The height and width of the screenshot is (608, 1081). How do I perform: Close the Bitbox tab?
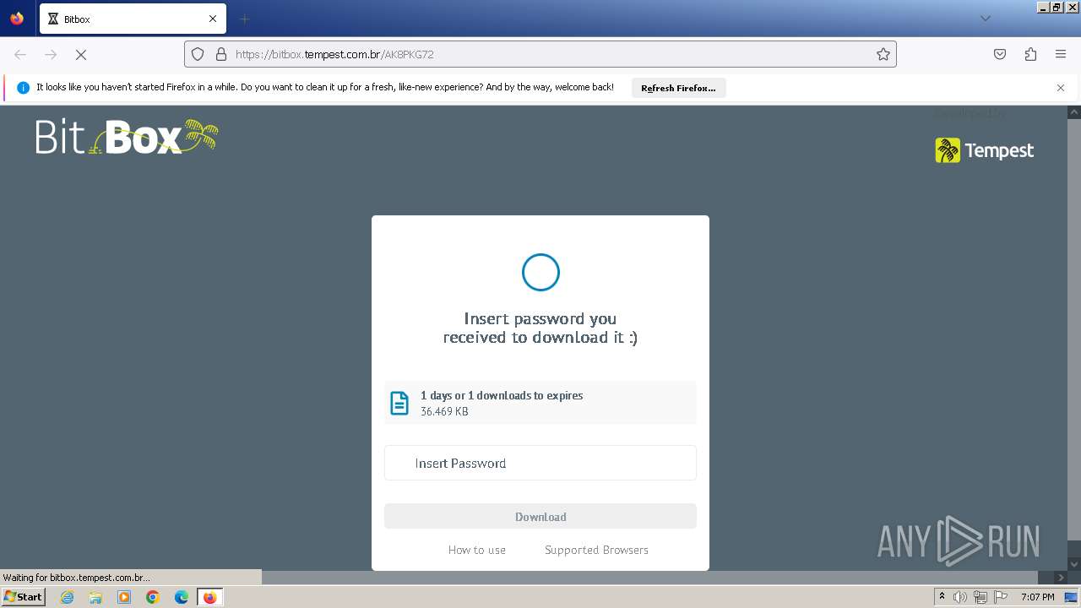click(212, 19)
